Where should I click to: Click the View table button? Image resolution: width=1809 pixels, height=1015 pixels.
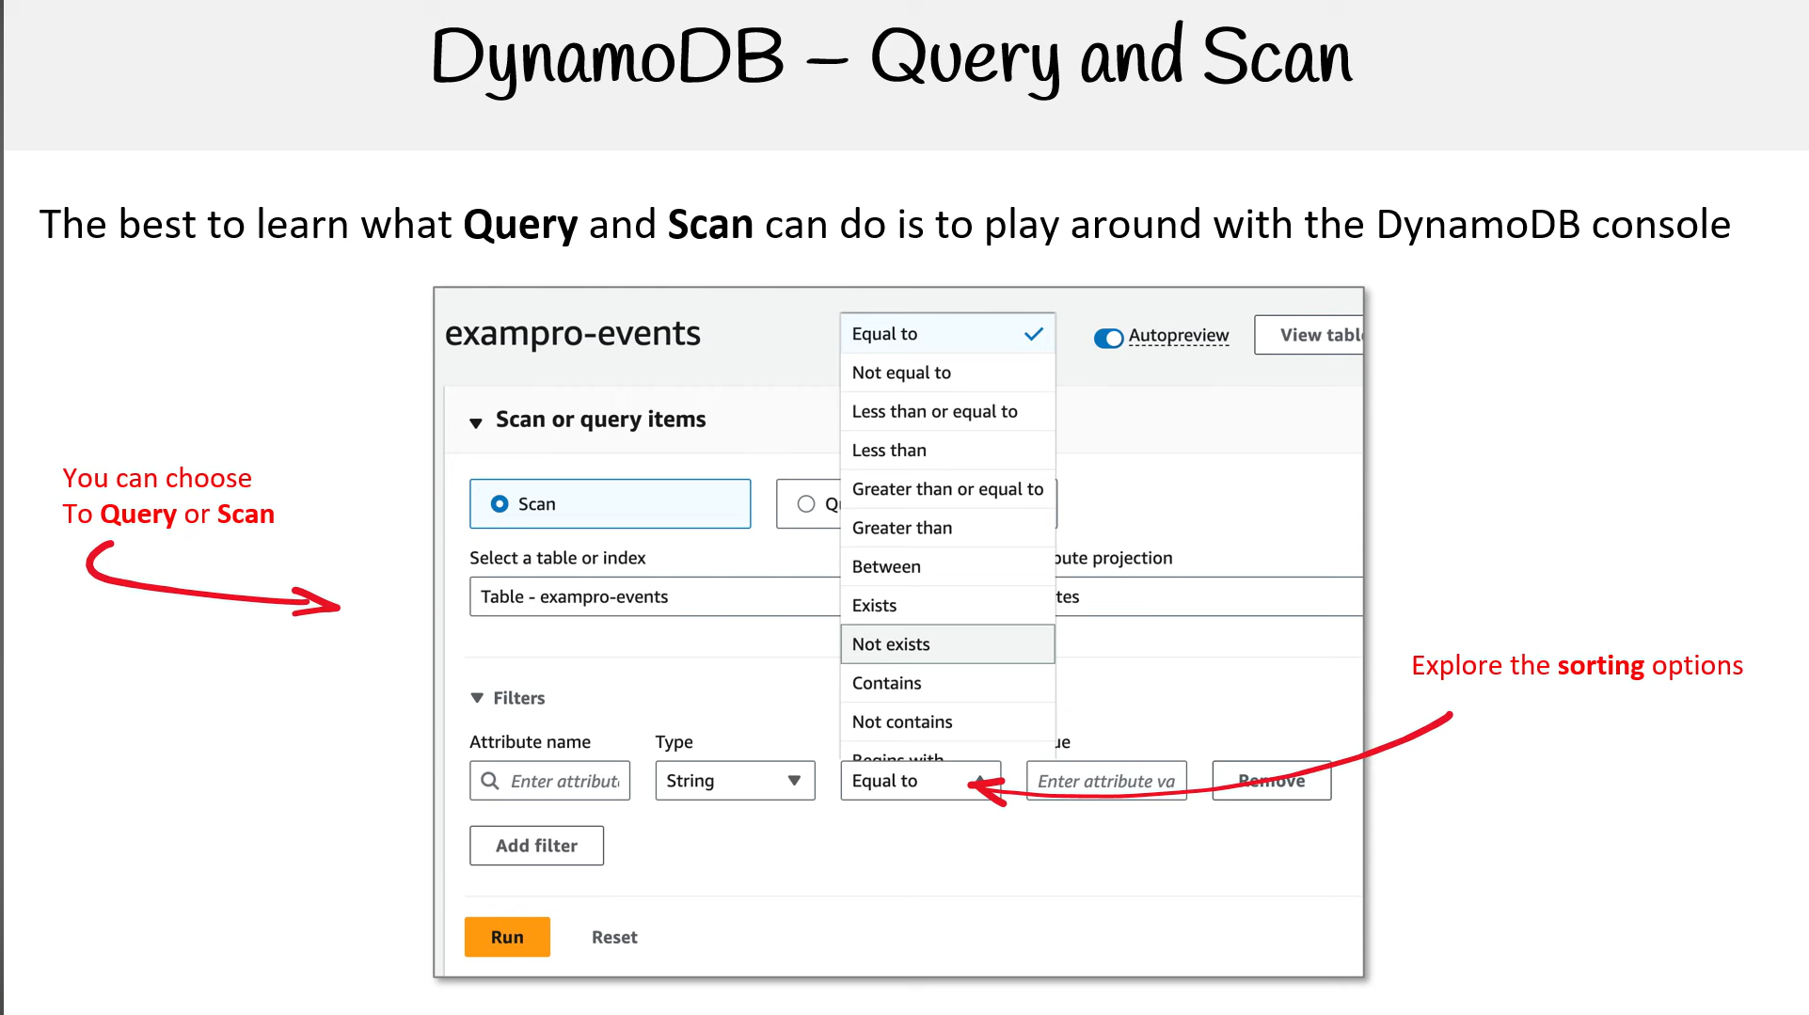[1309, 335]
